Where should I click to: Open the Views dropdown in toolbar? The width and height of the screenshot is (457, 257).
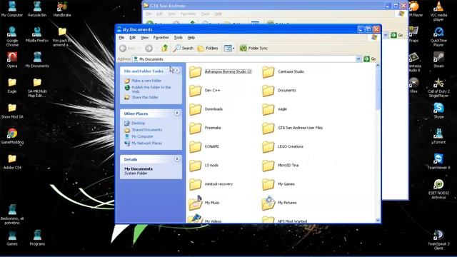(x=229, y=48)
